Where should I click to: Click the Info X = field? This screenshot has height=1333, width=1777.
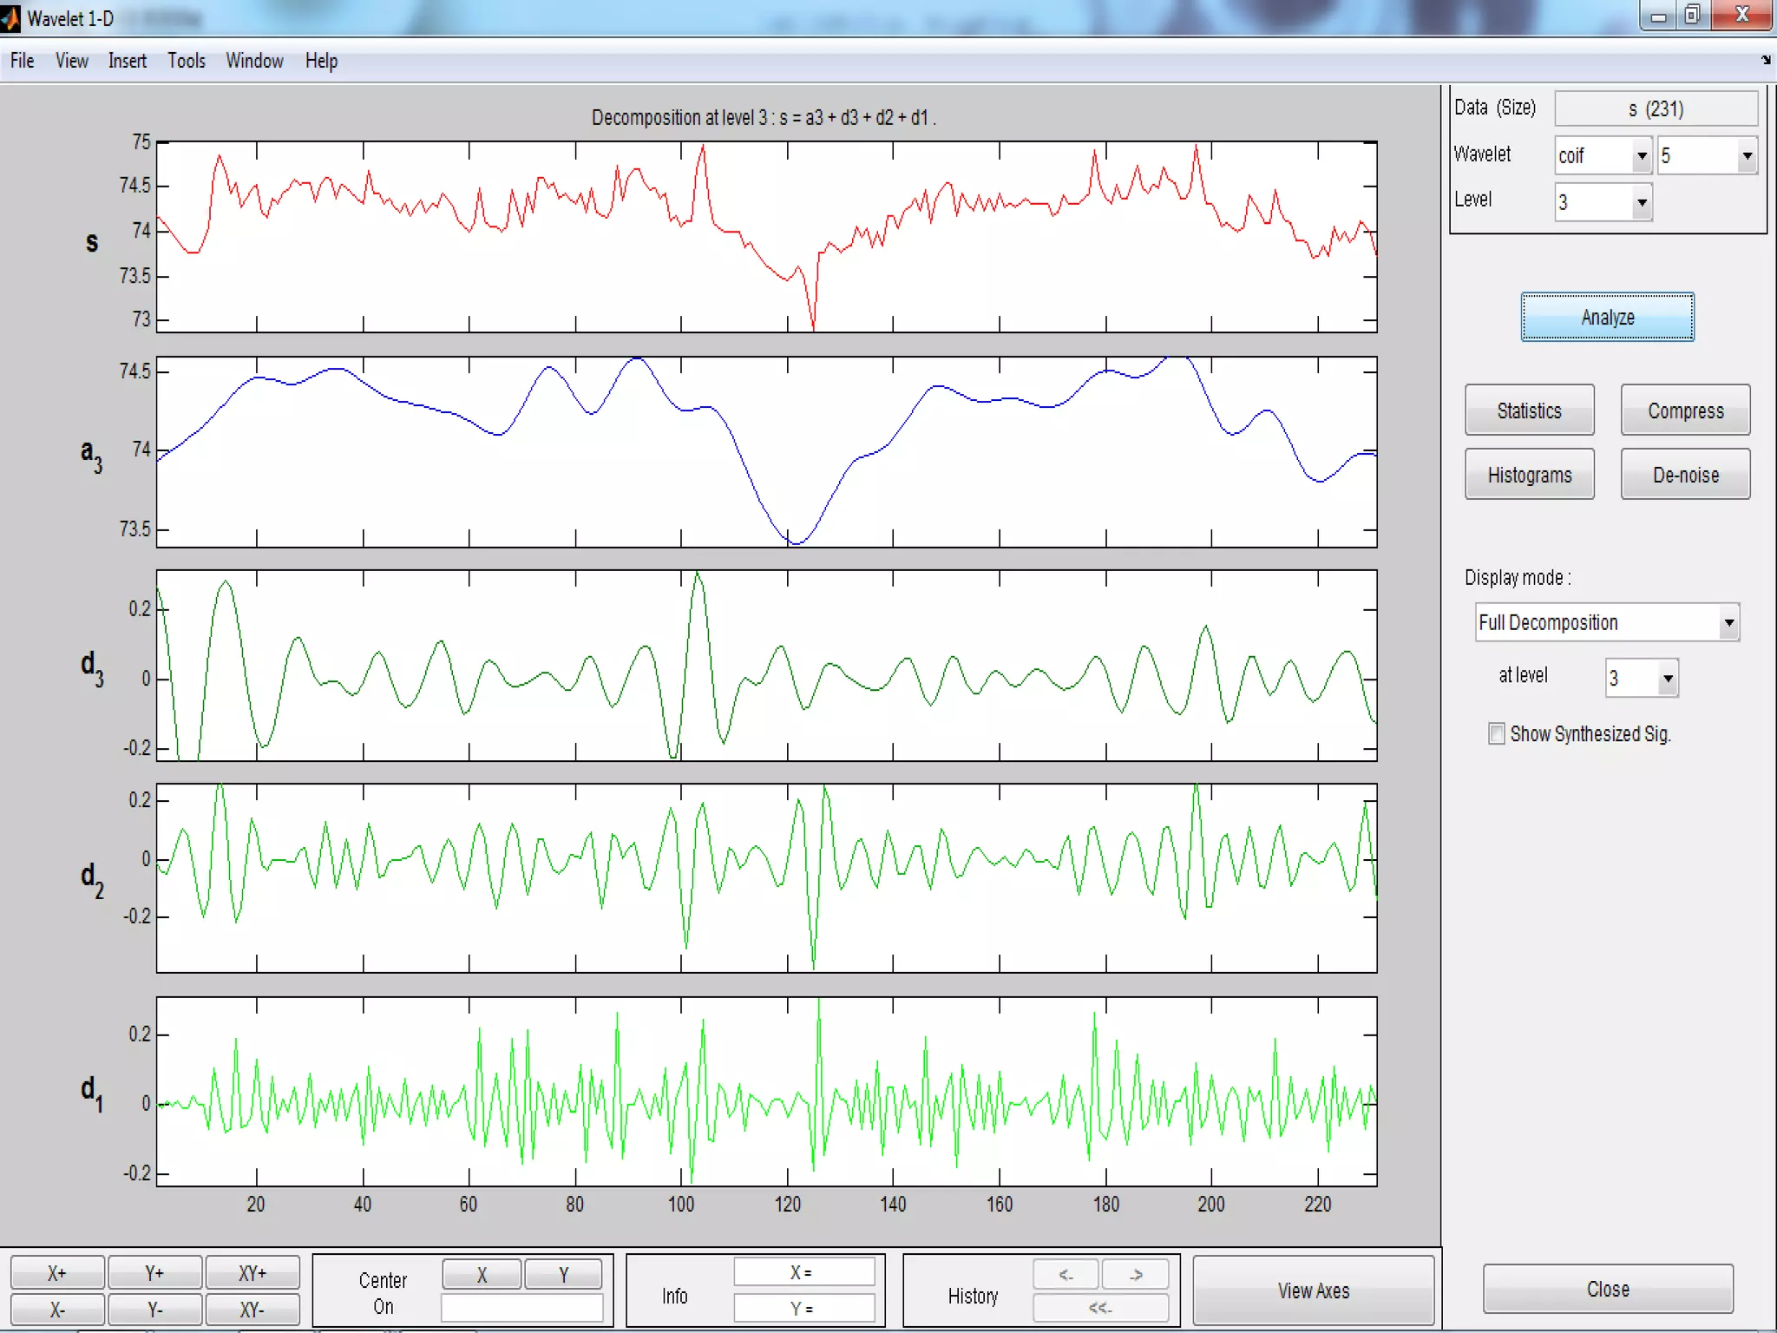pos(804,1272)
